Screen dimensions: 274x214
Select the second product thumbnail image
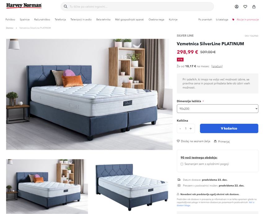132,186
